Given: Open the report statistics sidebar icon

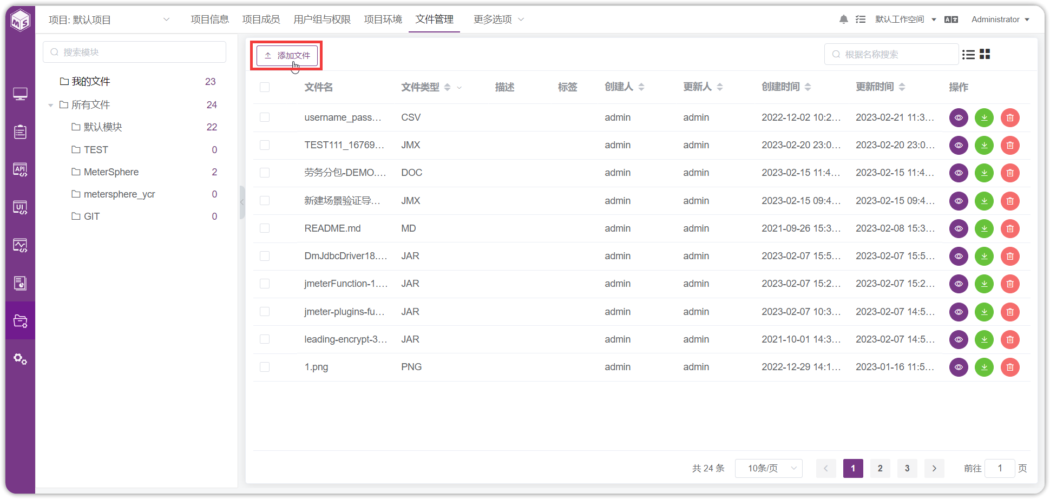Looking at the screenshot, I should pos(20,283).
